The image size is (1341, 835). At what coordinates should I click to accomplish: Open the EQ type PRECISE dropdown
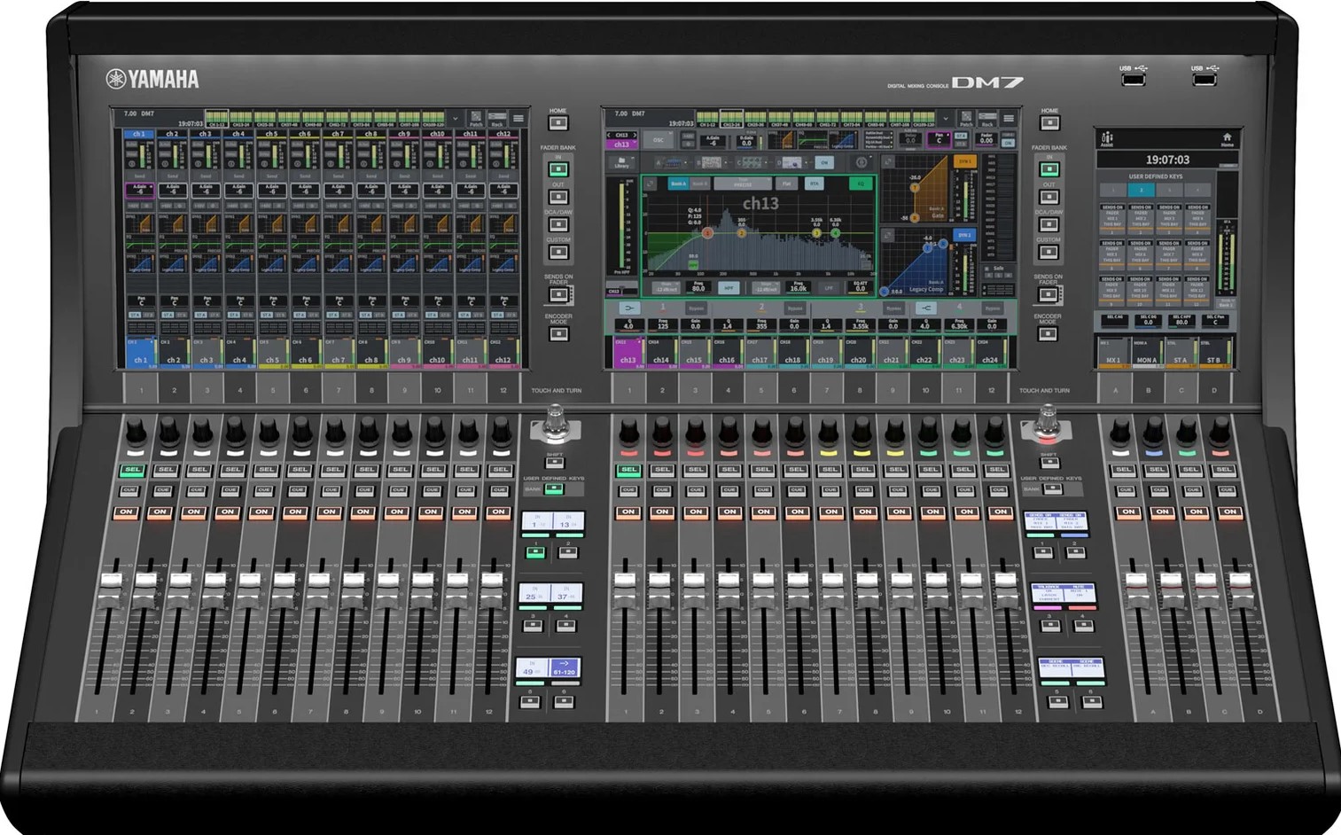pos(742,184)
